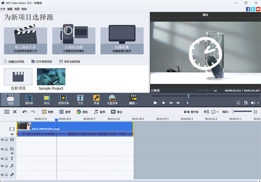Open the 编辑 menu
The image size is (261, 182).
pos(10,9)
